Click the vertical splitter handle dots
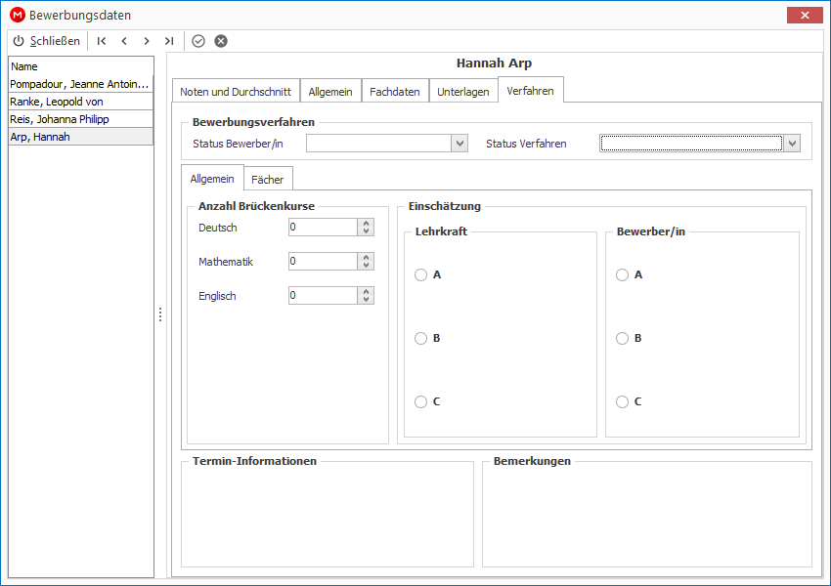The image size is (831, 586). tap(160, 314)
